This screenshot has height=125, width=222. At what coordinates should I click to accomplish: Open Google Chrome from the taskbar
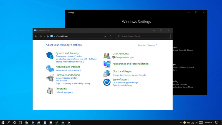pyautogui.click(x=33, y=122)
